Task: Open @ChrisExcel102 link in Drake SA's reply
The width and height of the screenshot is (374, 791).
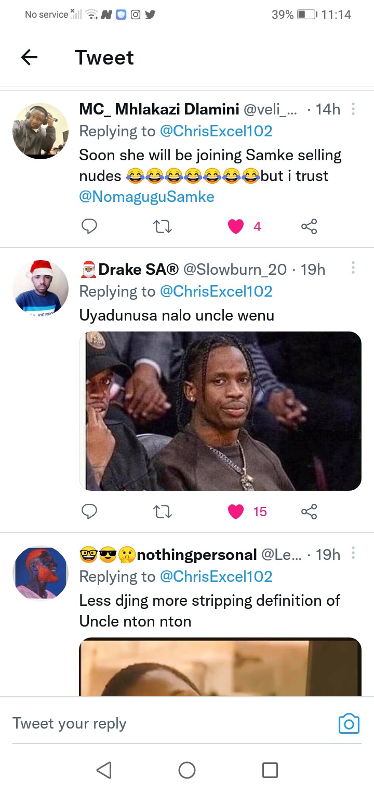Action: (x=216, y=291)
